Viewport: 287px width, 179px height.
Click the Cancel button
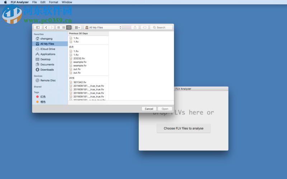click(149, 109)
